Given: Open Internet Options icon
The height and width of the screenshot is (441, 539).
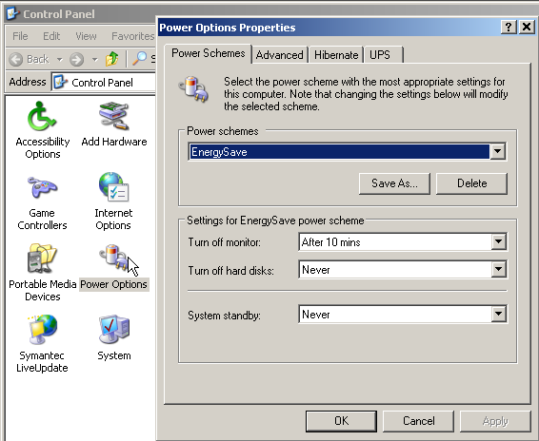Looking at the screenshot, I should pyautogui.click(x=113, y=187).
